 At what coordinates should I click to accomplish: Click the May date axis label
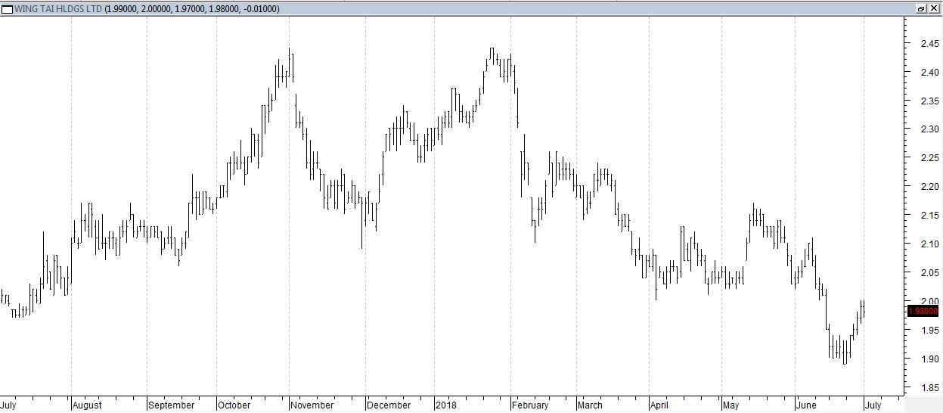coord(731,405)
